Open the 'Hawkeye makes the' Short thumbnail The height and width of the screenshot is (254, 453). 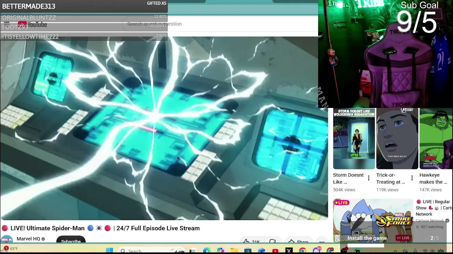pos(436,139)
